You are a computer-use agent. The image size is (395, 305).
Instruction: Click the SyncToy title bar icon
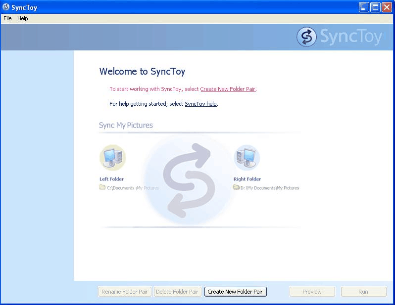(x=6, y=7)
